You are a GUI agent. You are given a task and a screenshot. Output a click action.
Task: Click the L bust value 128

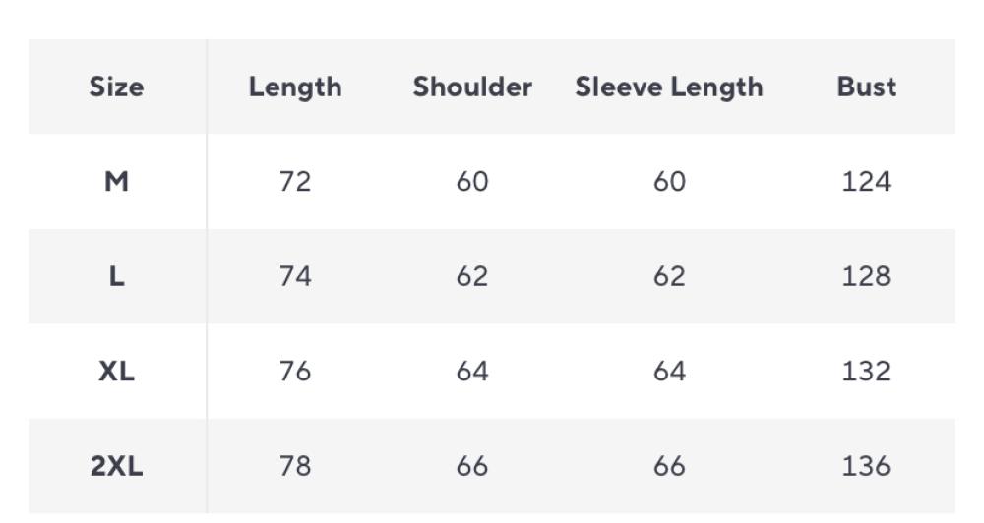tap(866, 276)
